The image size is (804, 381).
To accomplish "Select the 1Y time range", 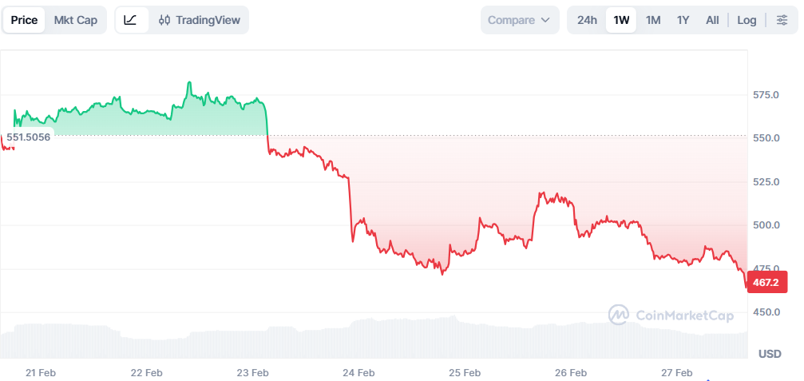I will (683, 20).
